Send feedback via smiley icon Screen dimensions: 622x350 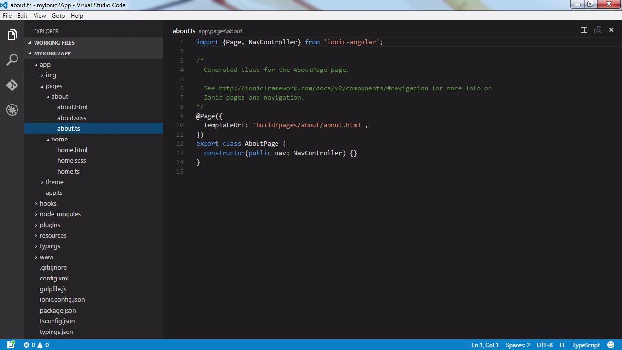click(x=611, y=345)
